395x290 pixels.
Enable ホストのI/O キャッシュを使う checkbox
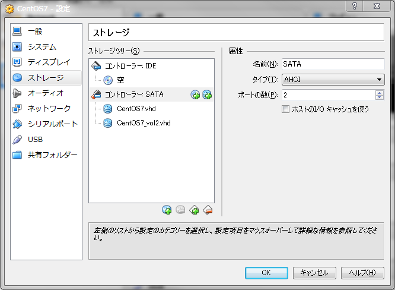(x=285, y=109)
